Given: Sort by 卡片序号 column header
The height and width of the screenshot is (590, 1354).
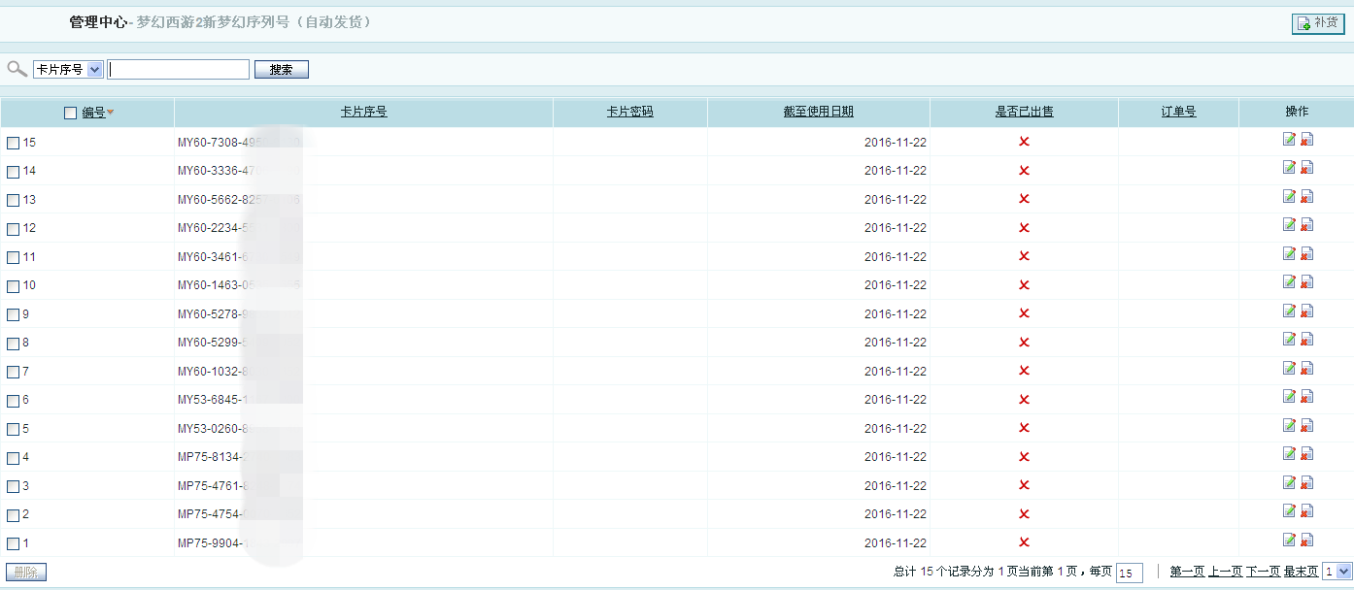Looking at the screenshot, I should point(363,112).
